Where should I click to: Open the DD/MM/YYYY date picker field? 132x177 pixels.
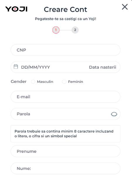65,67
